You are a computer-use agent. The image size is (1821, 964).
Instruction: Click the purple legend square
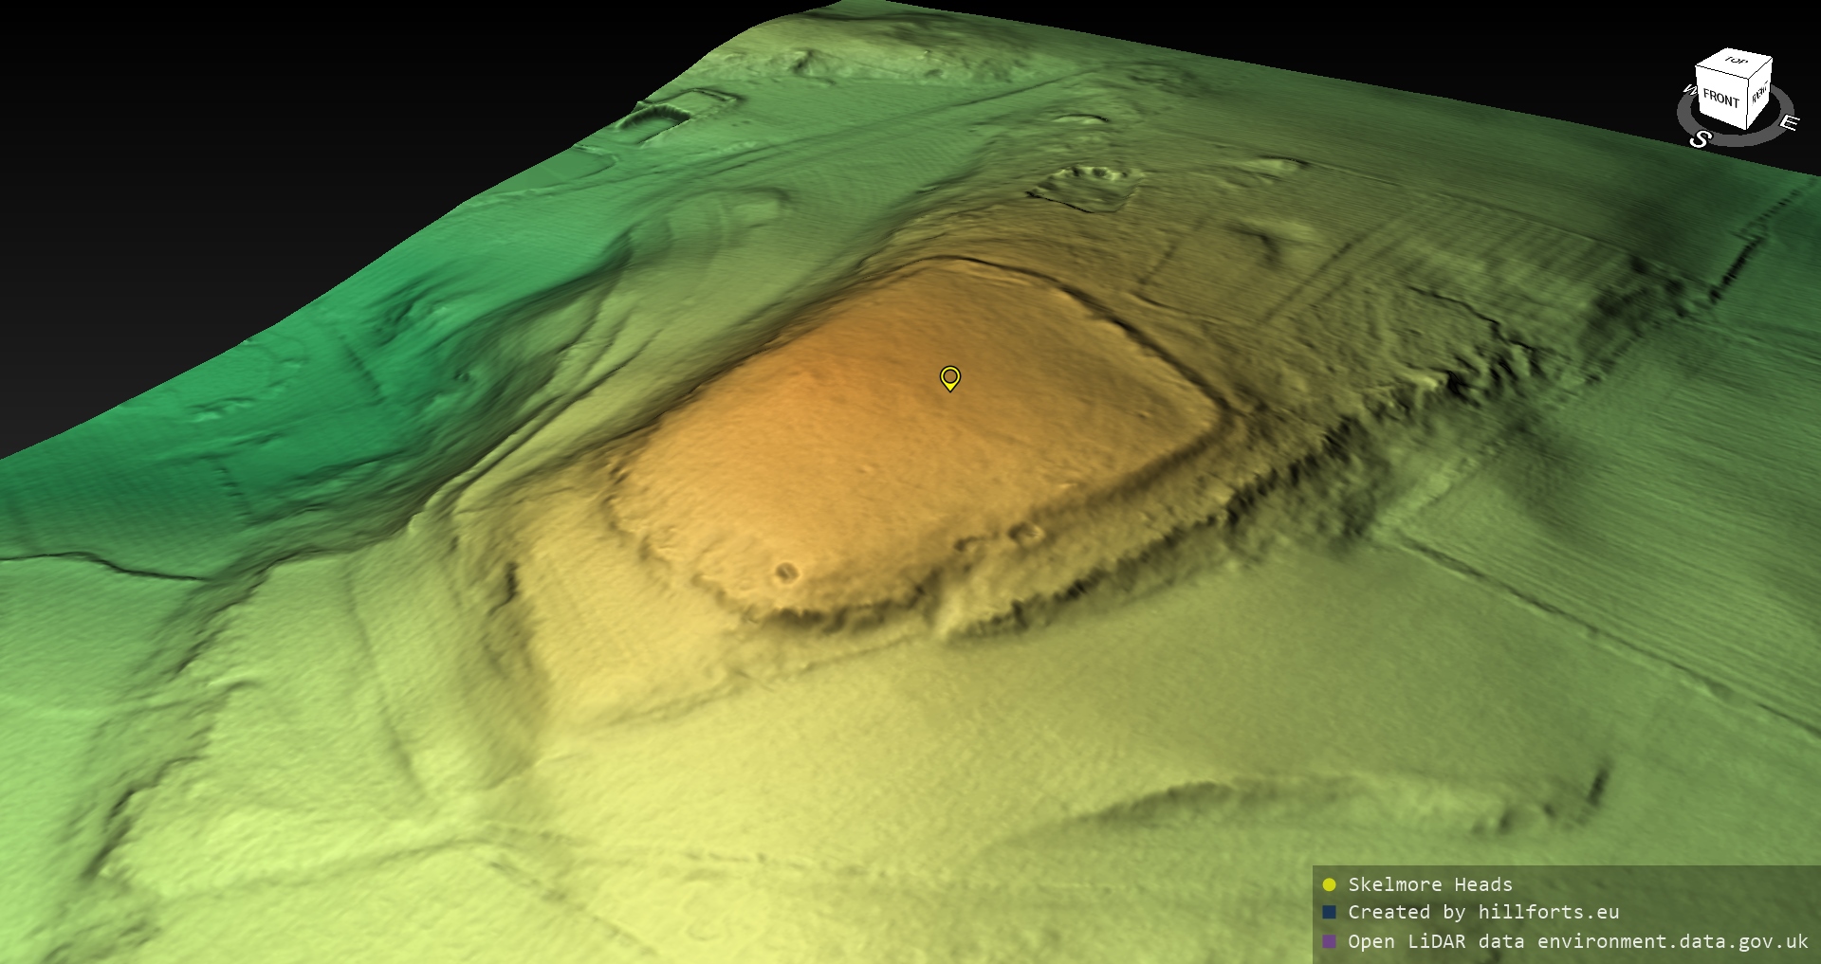[x=1329, y=941]
